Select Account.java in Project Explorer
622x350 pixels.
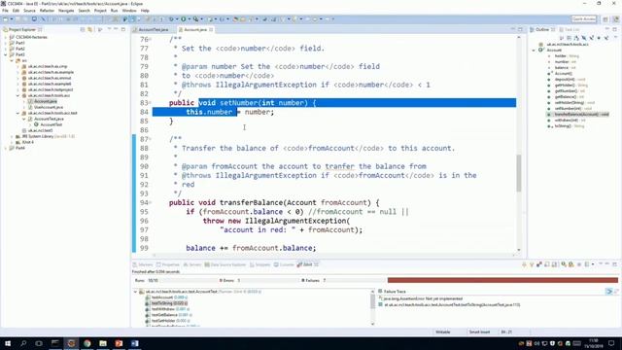coord(45,101)
